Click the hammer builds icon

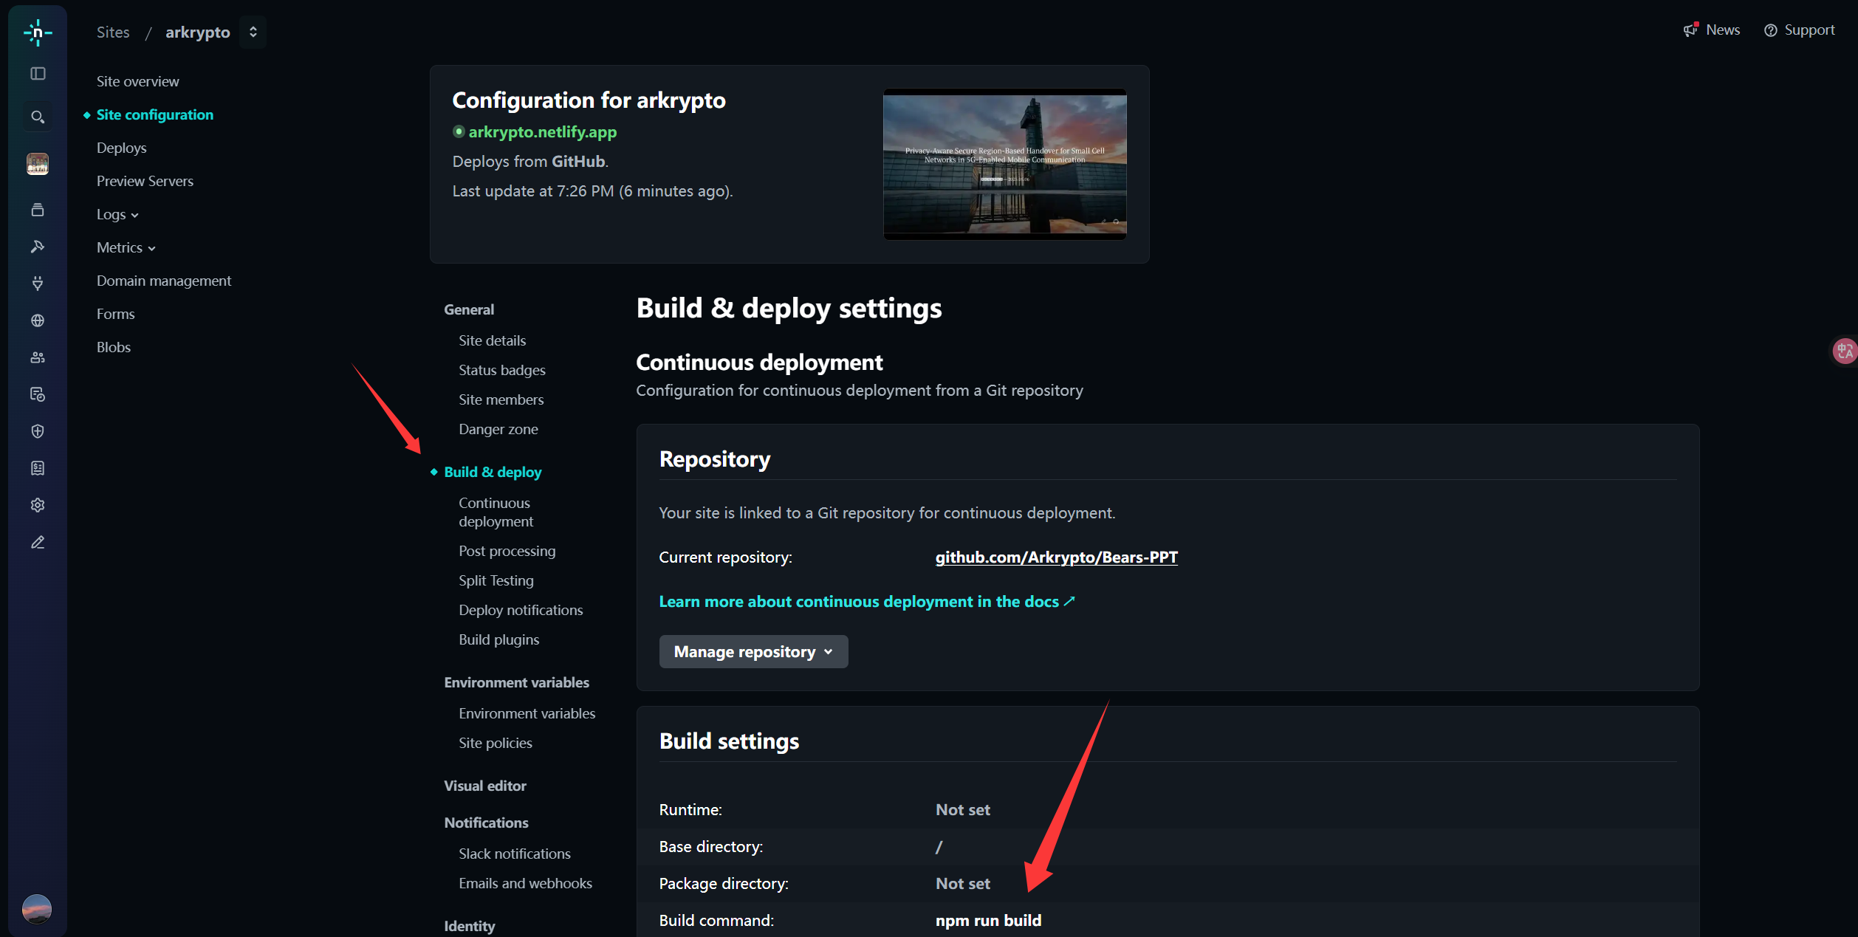coord(38,247)
